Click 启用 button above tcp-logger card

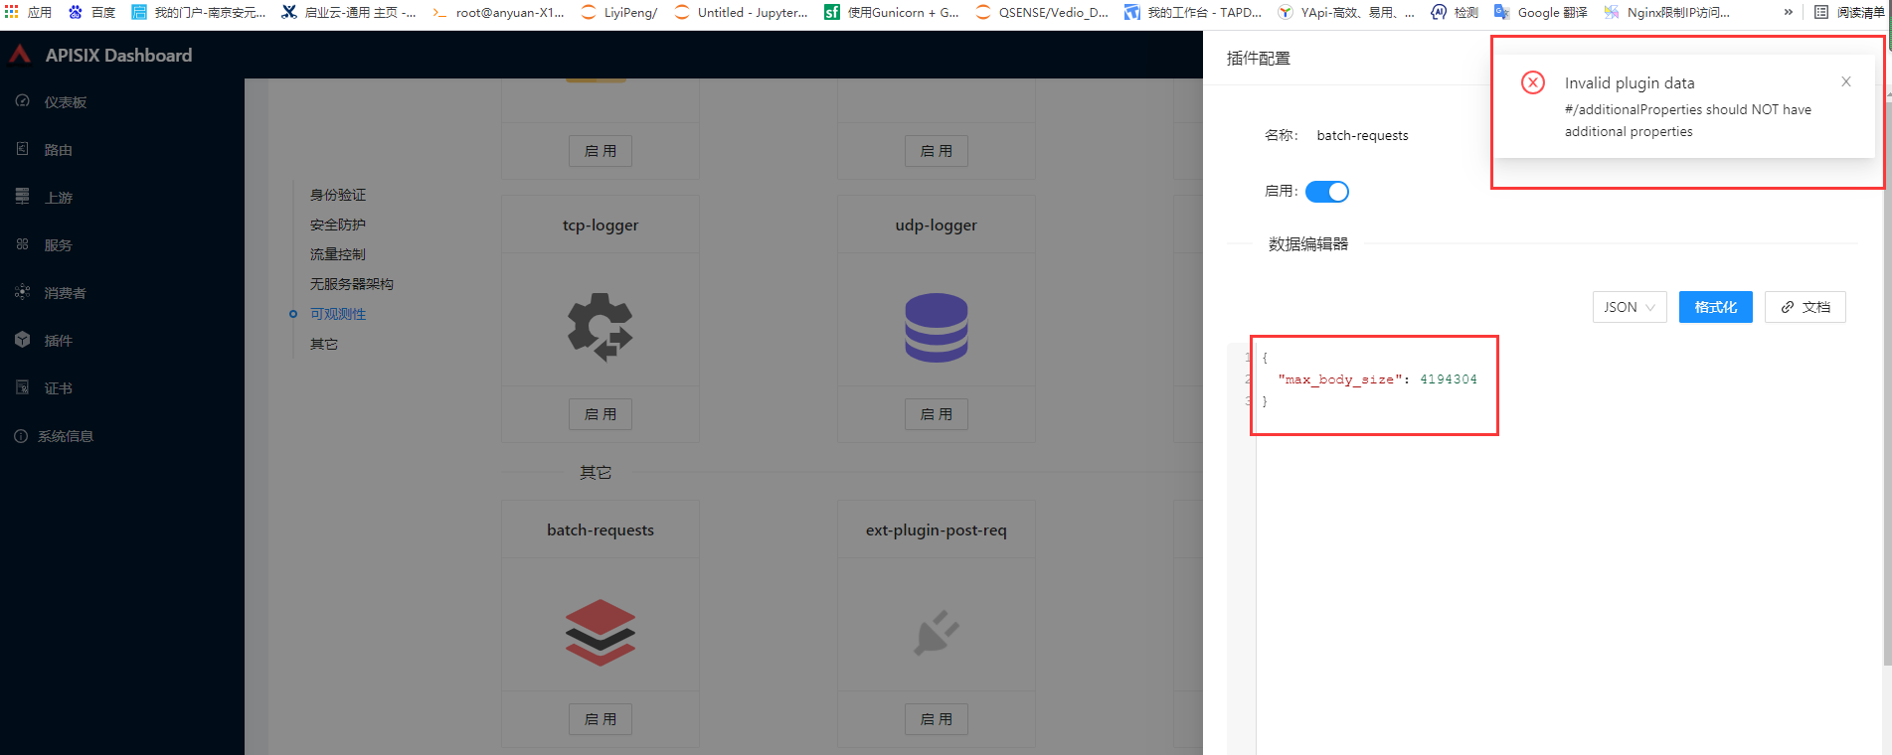click(601, 151)
